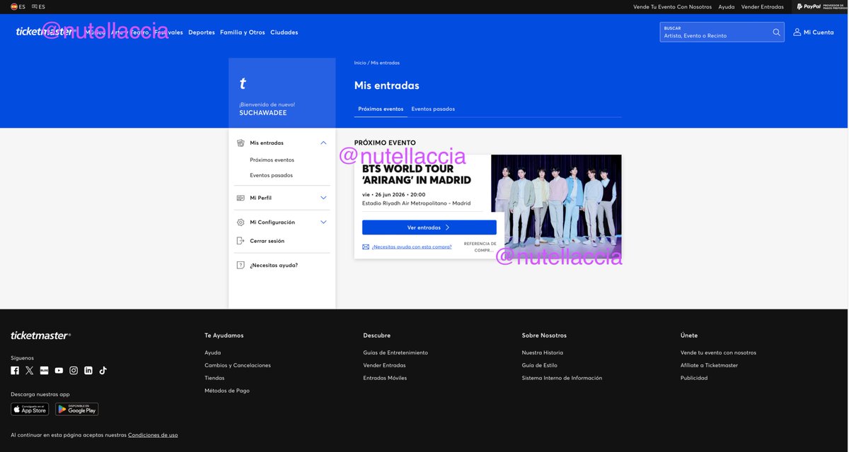Image resolution: width=849 pixels, height=452 pixels.
Task: Open Mi Cuenta account menu
Action: click(x=814, y=32)
